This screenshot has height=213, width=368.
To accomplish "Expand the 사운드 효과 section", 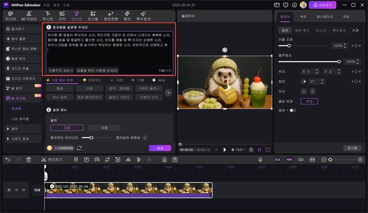I will point(23,139).
